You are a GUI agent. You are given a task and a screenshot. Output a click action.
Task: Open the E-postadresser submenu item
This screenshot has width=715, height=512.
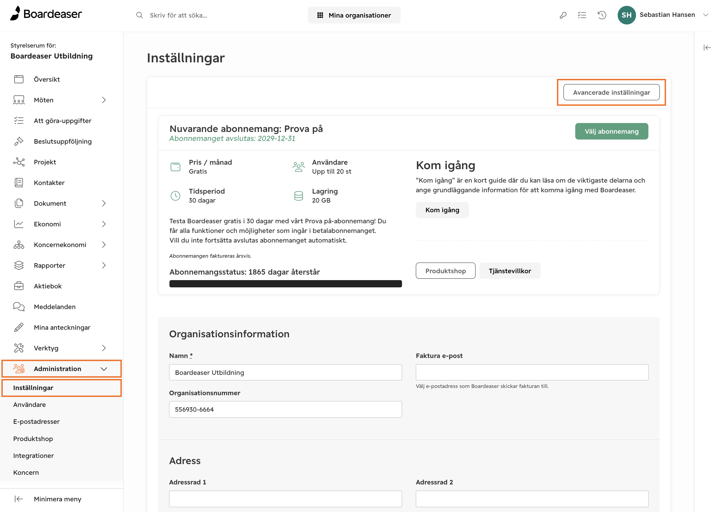click(62, 421)
